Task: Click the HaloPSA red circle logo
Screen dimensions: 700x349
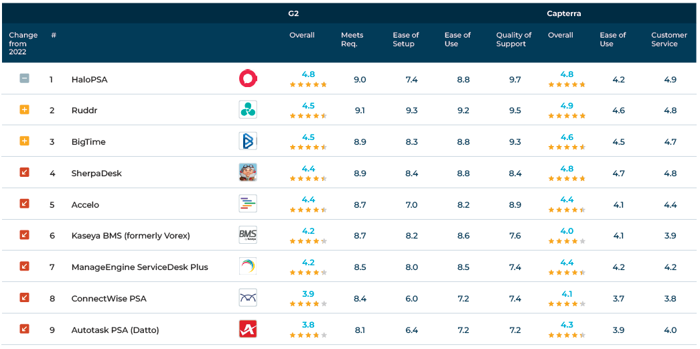Action: point(248,79)
